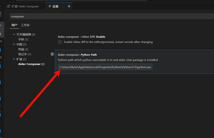Collapse the 扩展 (2) section
The image size is (214, 138).
14,59
